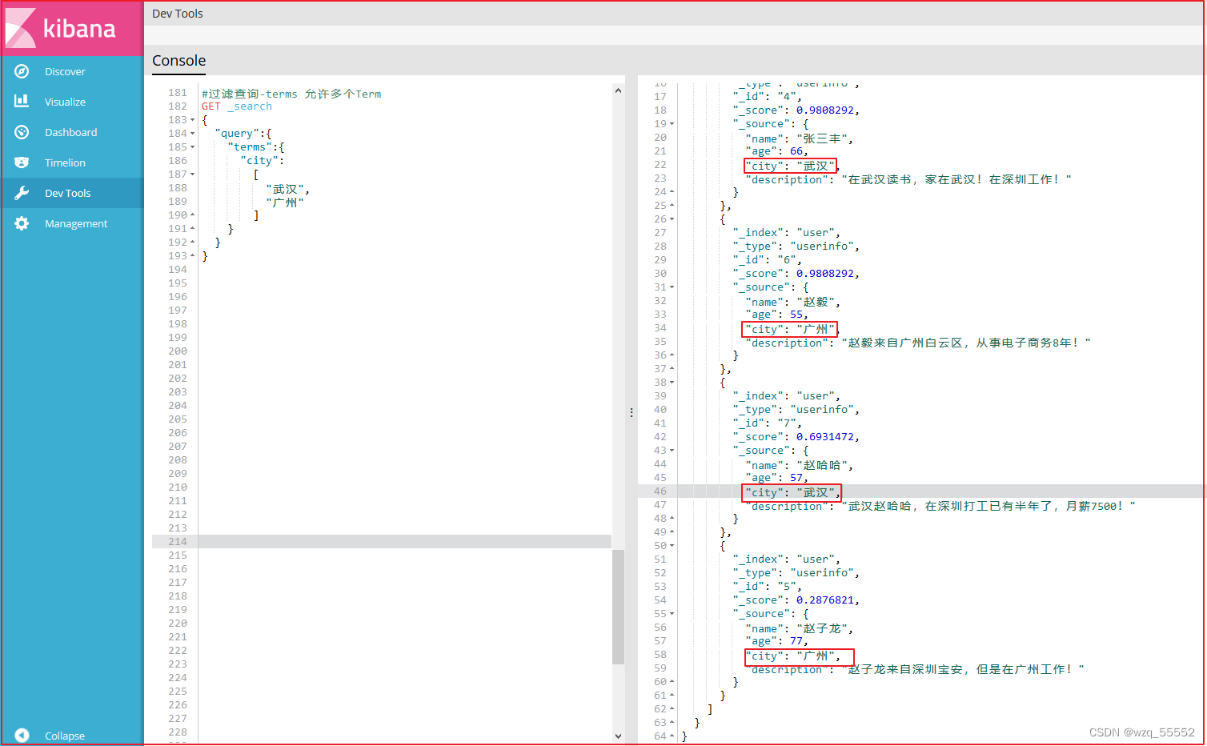Fold _source at response line 55
1207x746 pixels.
[x=672, y=614]
